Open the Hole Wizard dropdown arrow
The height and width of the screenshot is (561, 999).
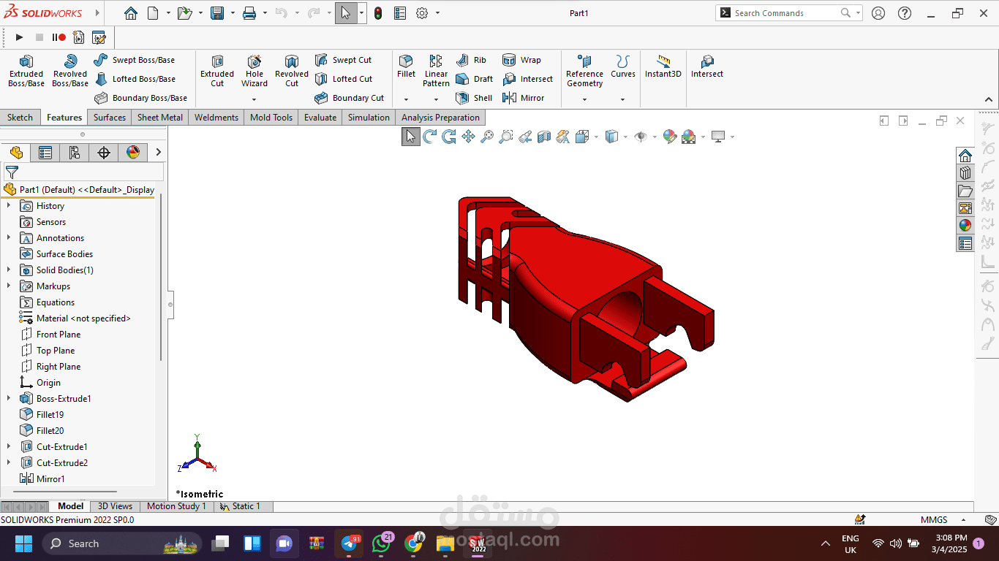click(255, 99)
